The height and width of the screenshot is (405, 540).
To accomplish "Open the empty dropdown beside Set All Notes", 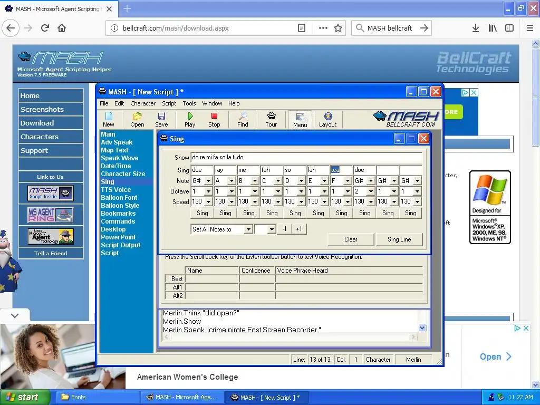I will click(x=272, y=229).
